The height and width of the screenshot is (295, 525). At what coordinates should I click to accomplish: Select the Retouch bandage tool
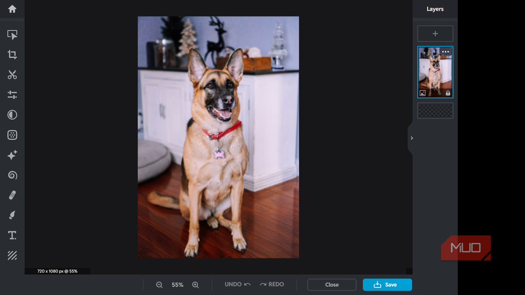[x=13, y=195]
